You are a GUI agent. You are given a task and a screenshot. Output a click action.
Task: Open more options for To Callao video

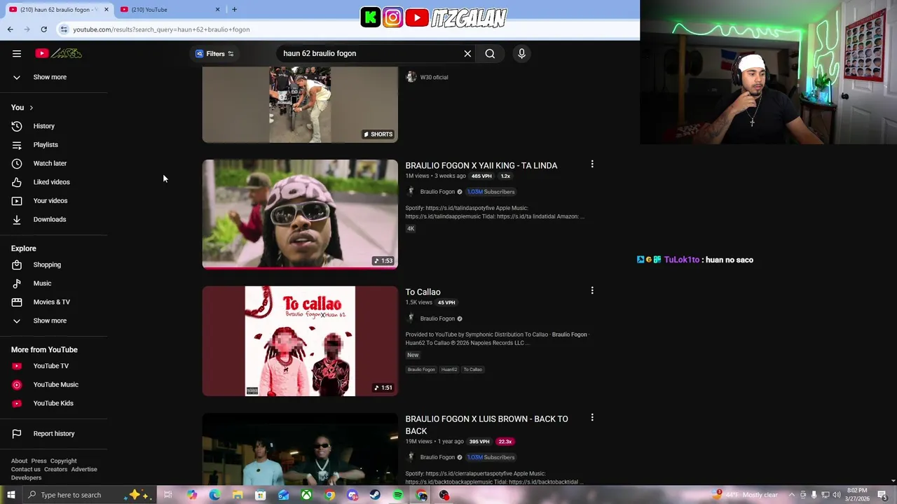coord(592,290)
